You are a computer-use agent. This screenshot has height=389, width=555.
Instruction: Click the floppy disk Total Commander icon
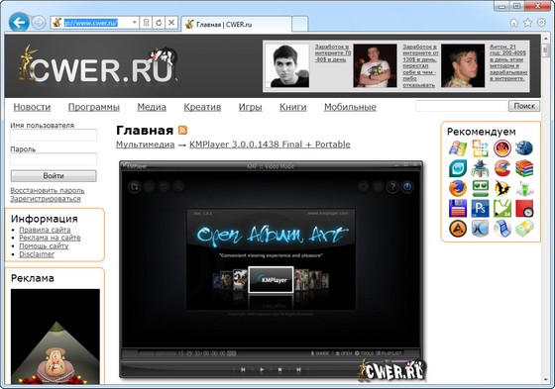[458, 208]
